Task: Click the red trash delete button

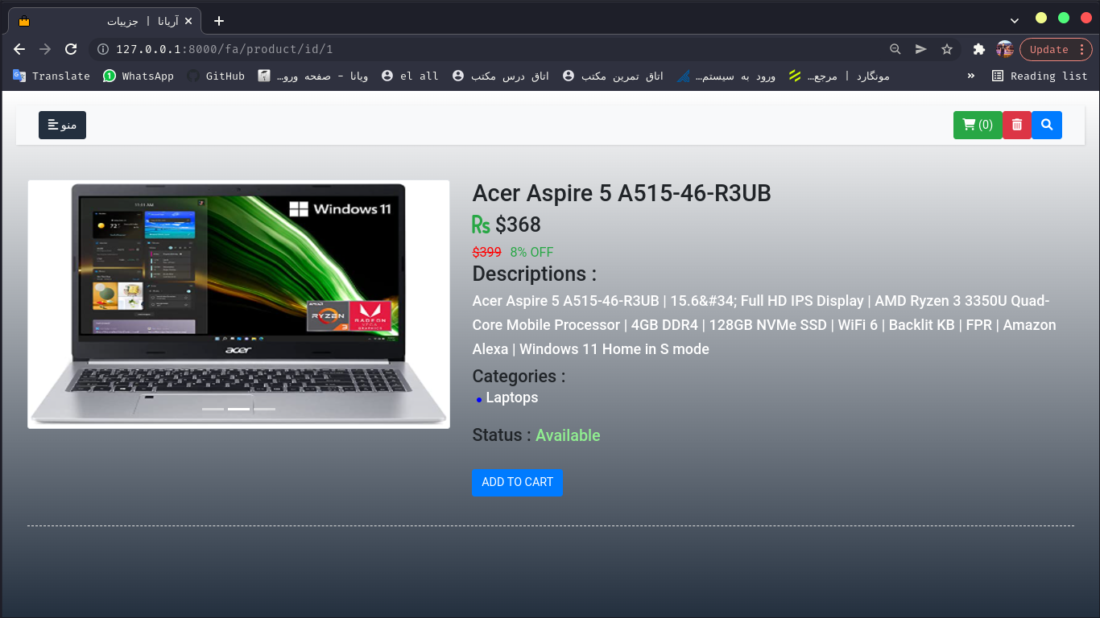Action: point(1017,125)
